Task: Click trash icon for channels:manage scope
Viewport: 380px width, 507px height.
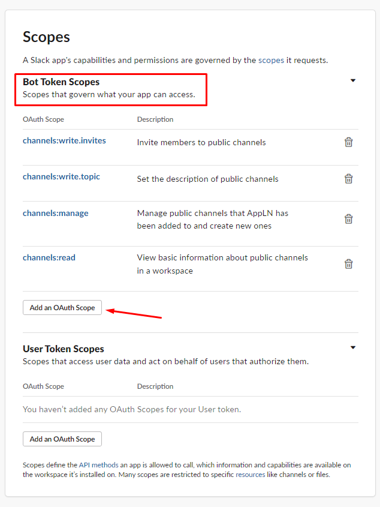Action: pos(348,219)
